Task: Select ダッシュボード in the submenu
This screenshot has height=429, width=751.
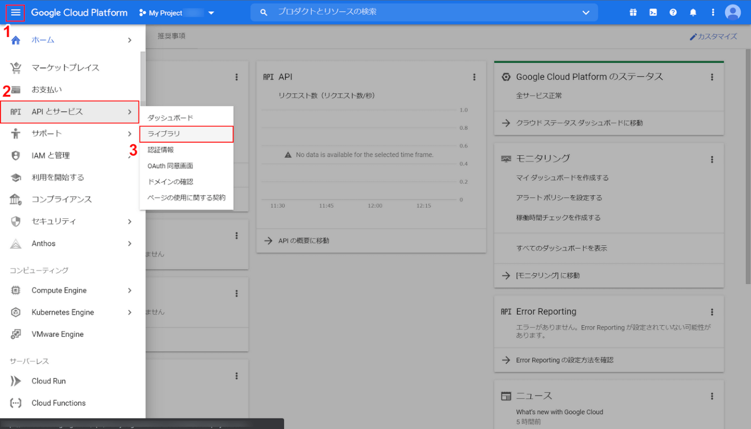Action: click(x=186, y=118)
